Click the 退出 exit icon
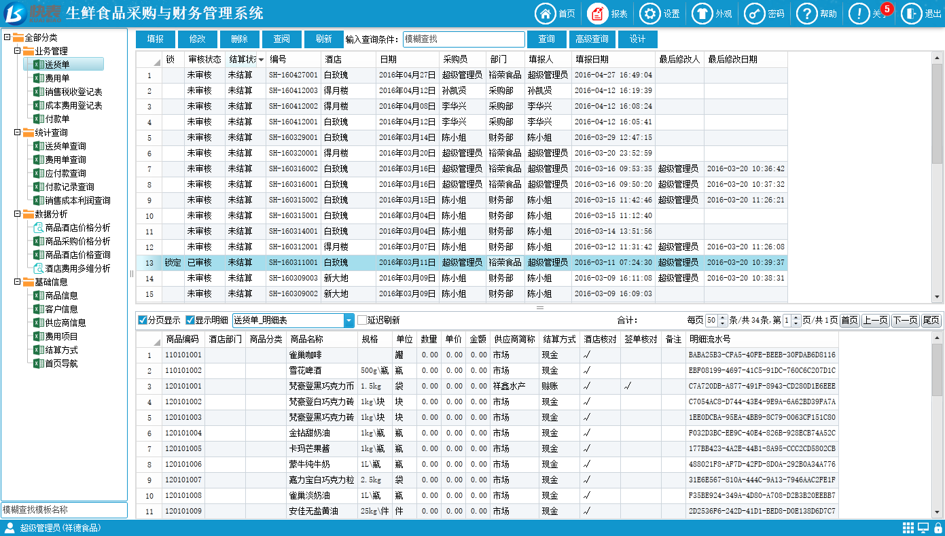Image resolution: width=945 pixels, height=536 pixels. 911,14
